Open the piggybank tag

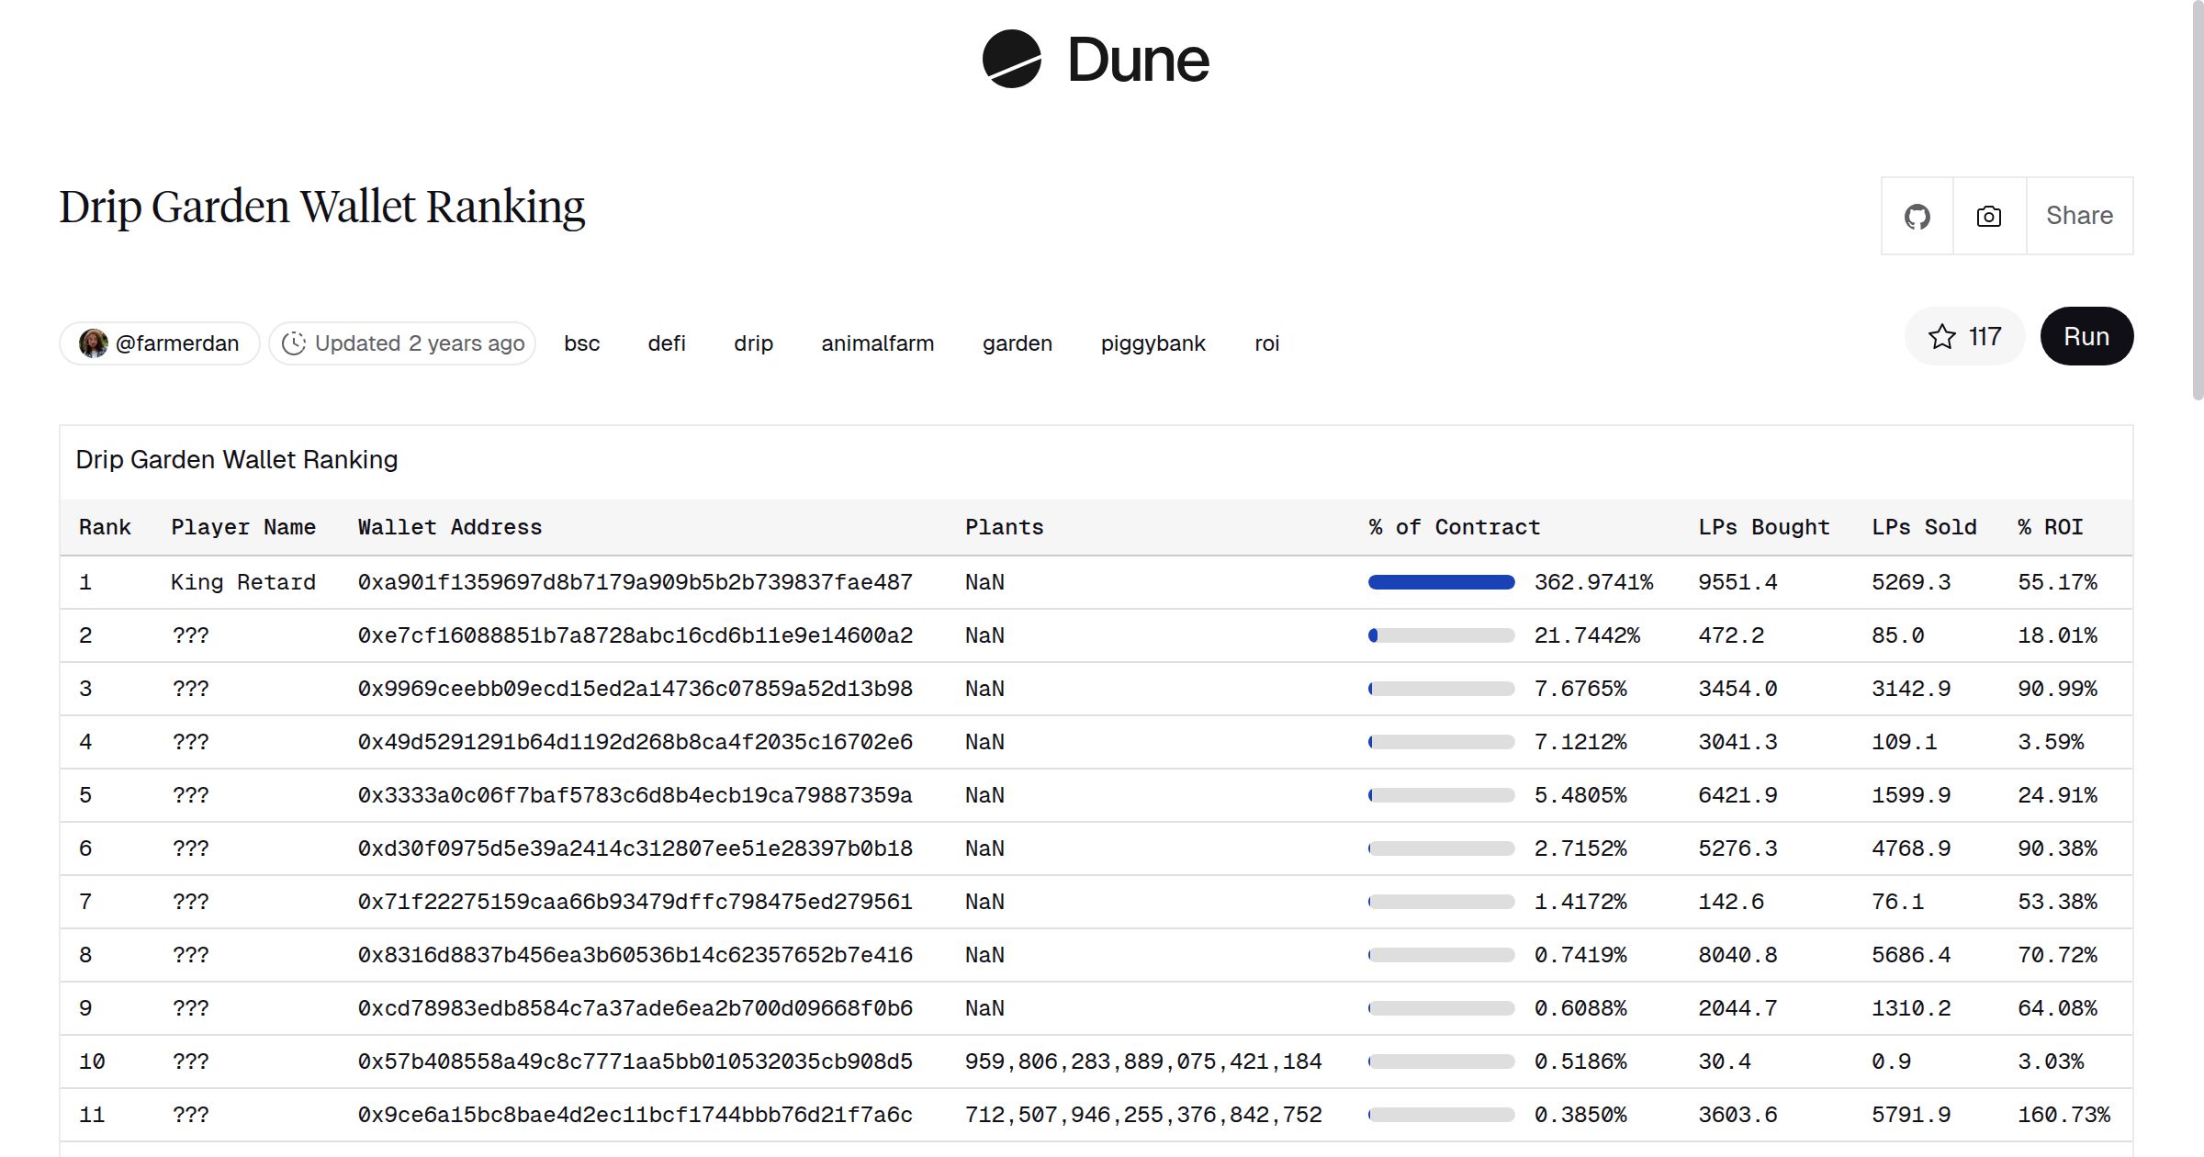(1153, 343)
